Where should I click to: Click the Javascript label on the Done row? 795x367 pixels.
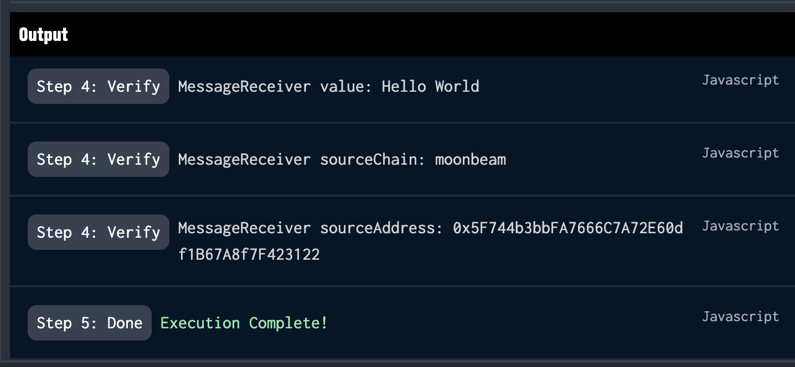(x=740, y=317)
